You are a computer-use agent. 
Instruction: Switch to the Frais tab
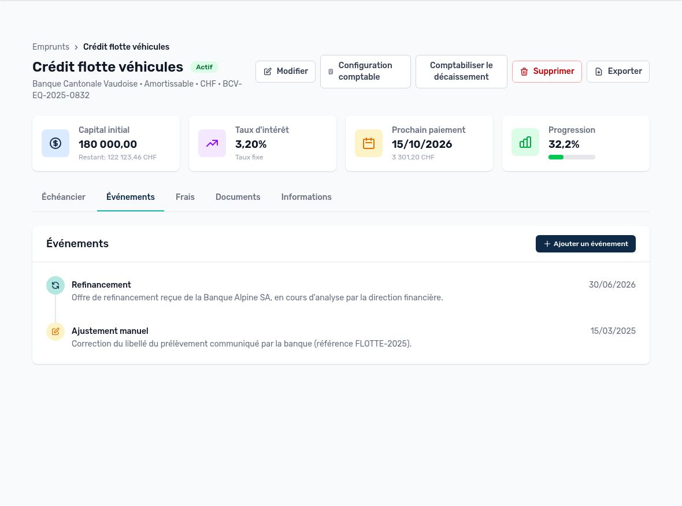click(x=185, y=197)
